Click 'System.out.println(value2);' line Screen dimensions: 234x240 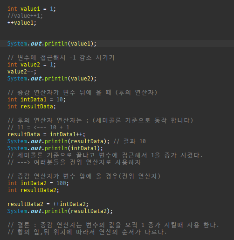(x=52, y=79)
